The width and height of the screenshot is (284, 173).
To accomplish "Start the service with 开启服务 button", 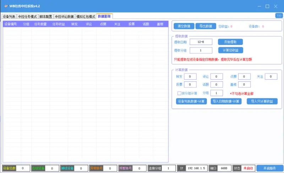I will tap(269, 168).
